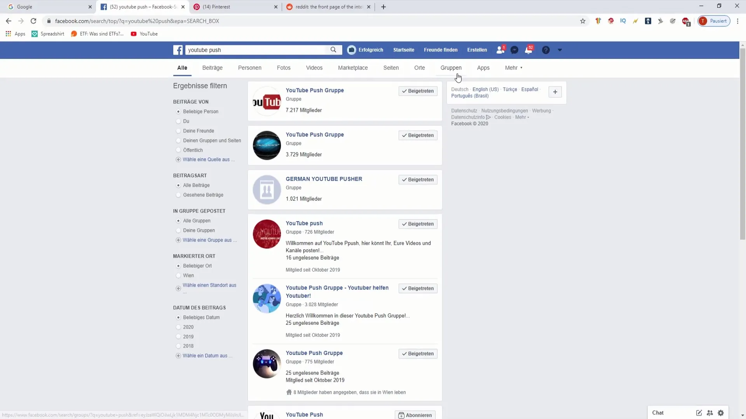Open the help question mark icon
This screenshot has width=746, height=419.
point(546,50)
